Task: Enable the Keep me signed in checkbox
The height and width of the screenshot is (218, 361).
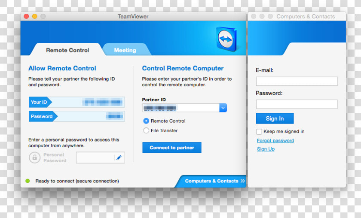Action: pos(259,132)
